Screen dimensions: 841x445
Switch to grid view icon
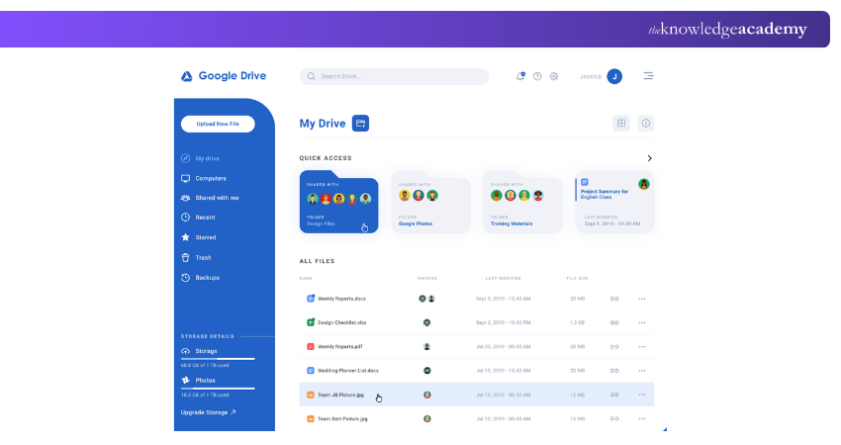coord(621,124)
